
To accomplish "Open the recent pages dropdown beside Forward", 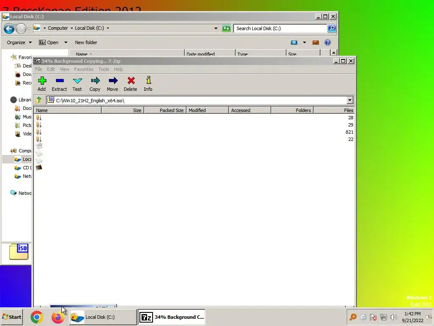I will (29, 28).
